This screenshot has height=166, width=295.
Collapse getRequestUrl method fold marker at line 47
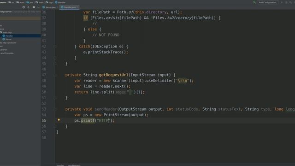55,75
